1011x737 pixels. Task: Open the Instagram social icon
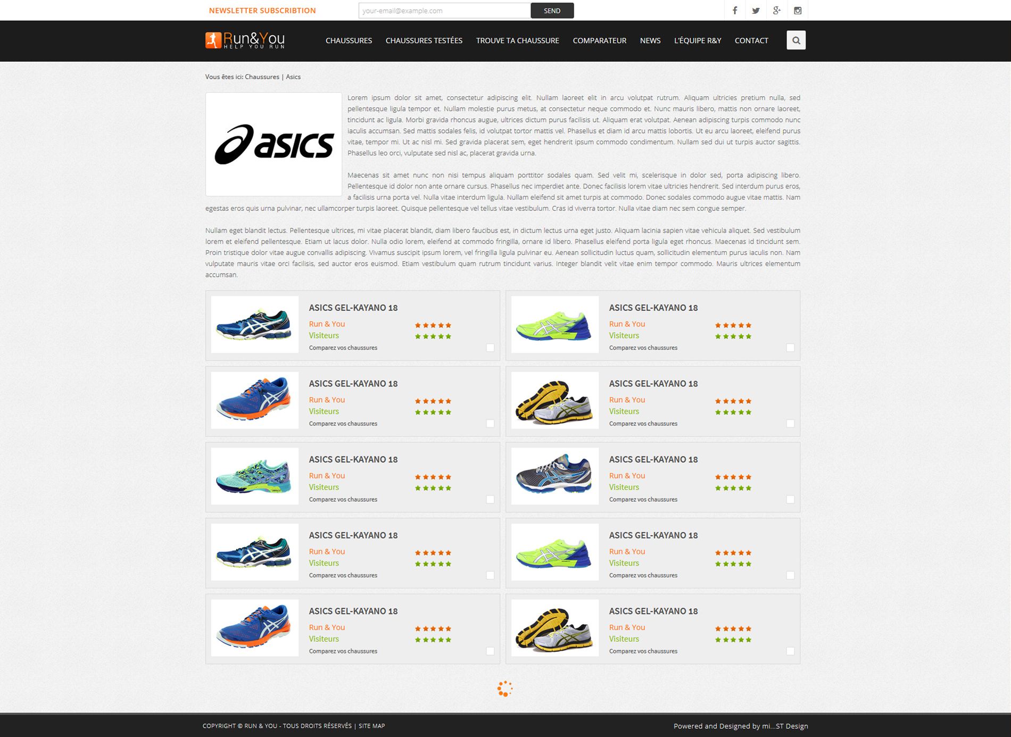(x=798, y=10)
